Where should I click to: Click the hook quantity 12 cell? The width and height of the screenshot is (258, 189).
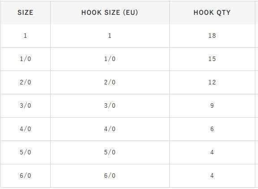click(212, 82)
